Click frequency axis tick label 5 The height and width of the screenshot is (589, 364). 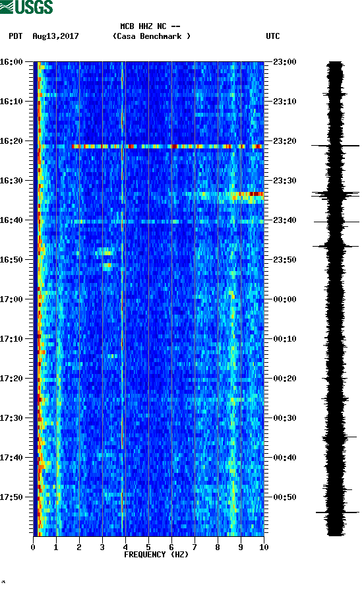pyautogui.click(x=148, y=547)
